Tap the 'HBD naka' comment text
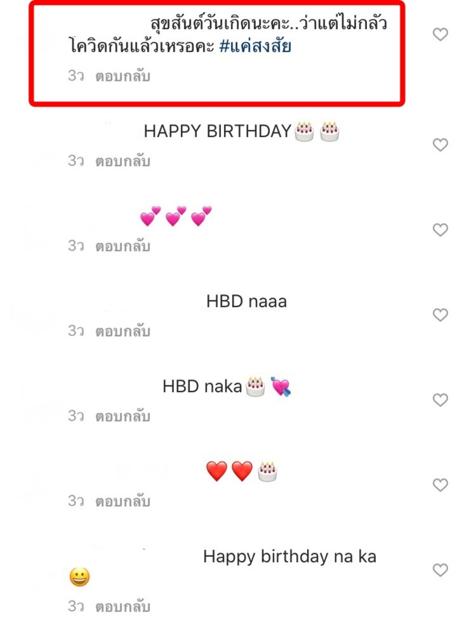 pos(202,387)
